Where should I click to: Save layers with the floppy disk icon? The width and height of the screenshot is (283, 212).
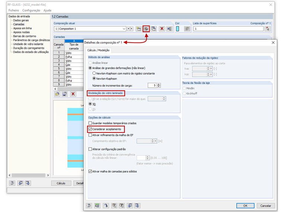65,94
